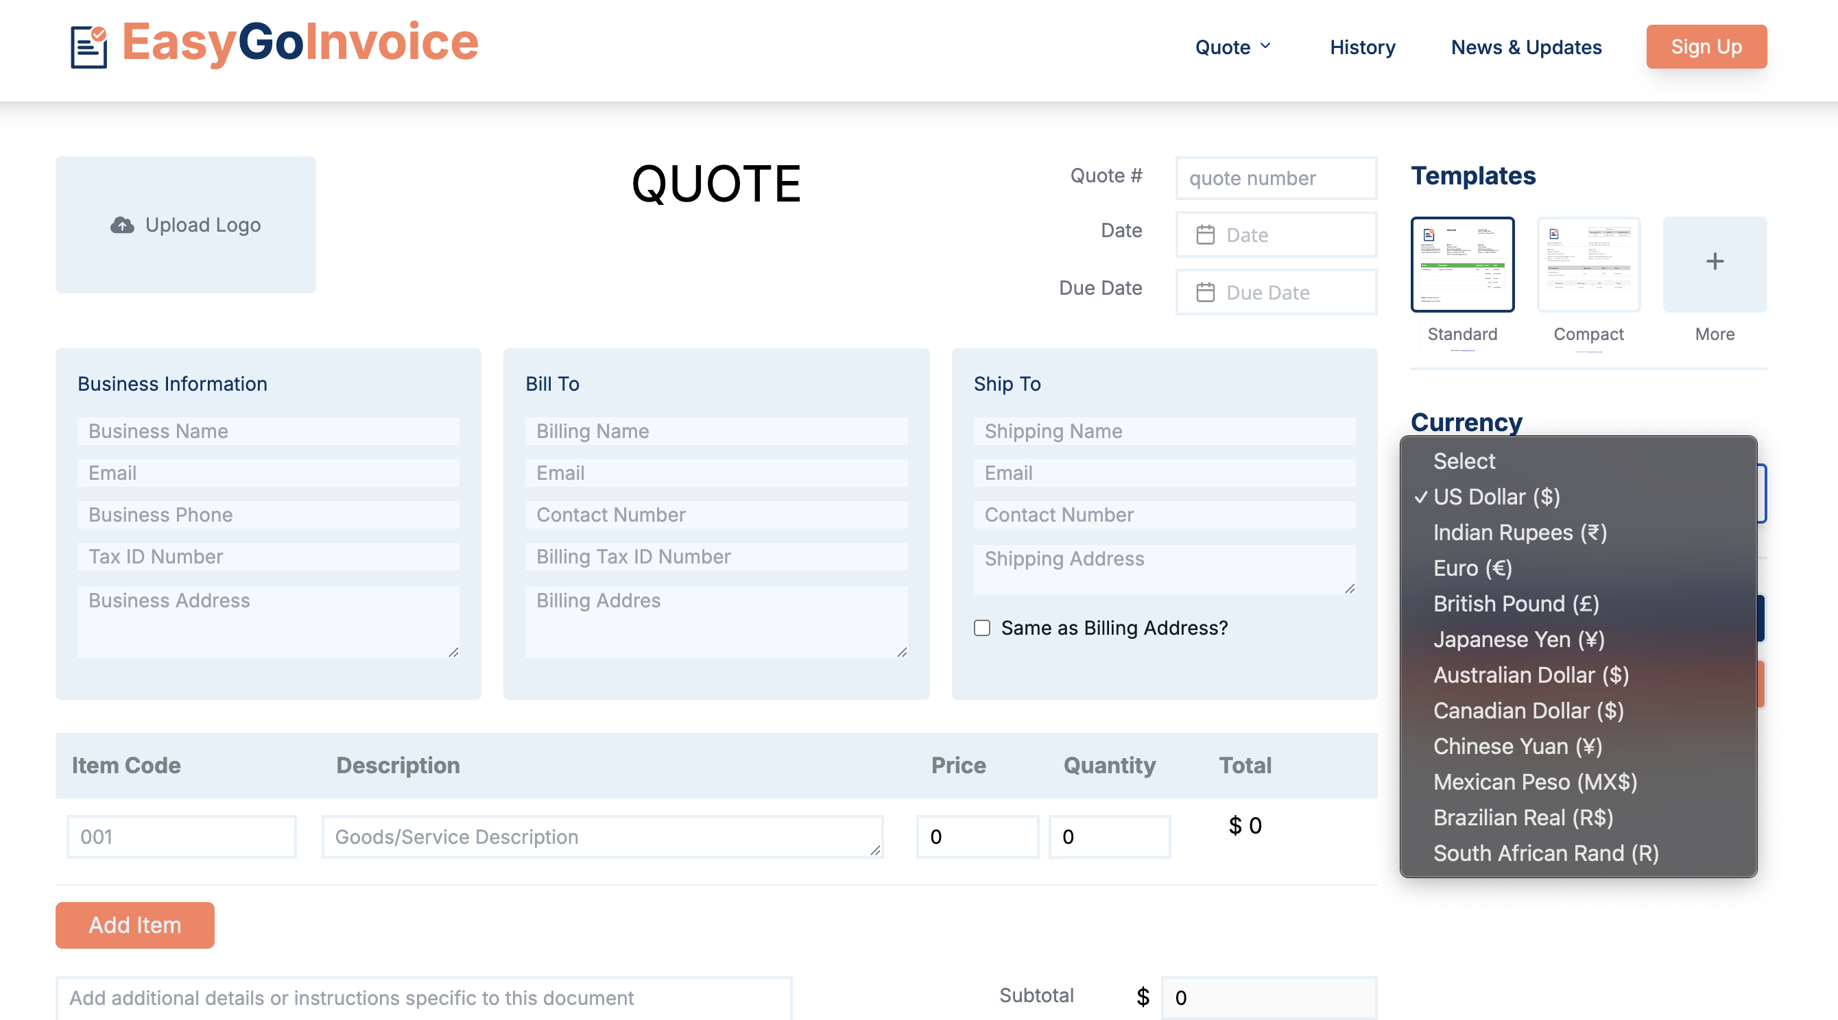The width and height of the screenshot is (1838, 1020).
Task: Choose Euro (€) from currency list
Action: pos(1472,568)
